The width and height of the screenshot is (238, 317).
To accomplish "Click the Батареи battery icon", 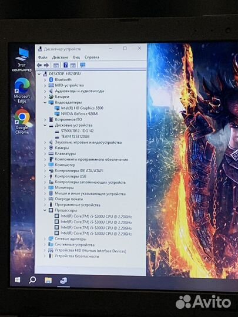I will coord(51,97).
